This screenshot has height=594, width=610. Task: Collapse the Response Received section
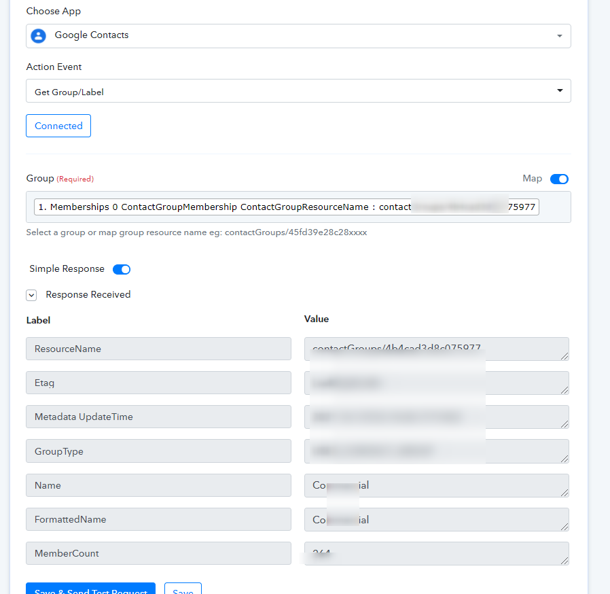[31, 295]
